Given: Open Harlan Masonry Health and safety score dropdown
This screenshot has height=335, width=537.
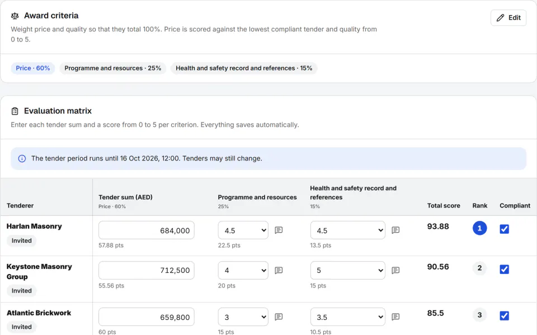Looking at the screenshot, I should (x=347, y=230).
